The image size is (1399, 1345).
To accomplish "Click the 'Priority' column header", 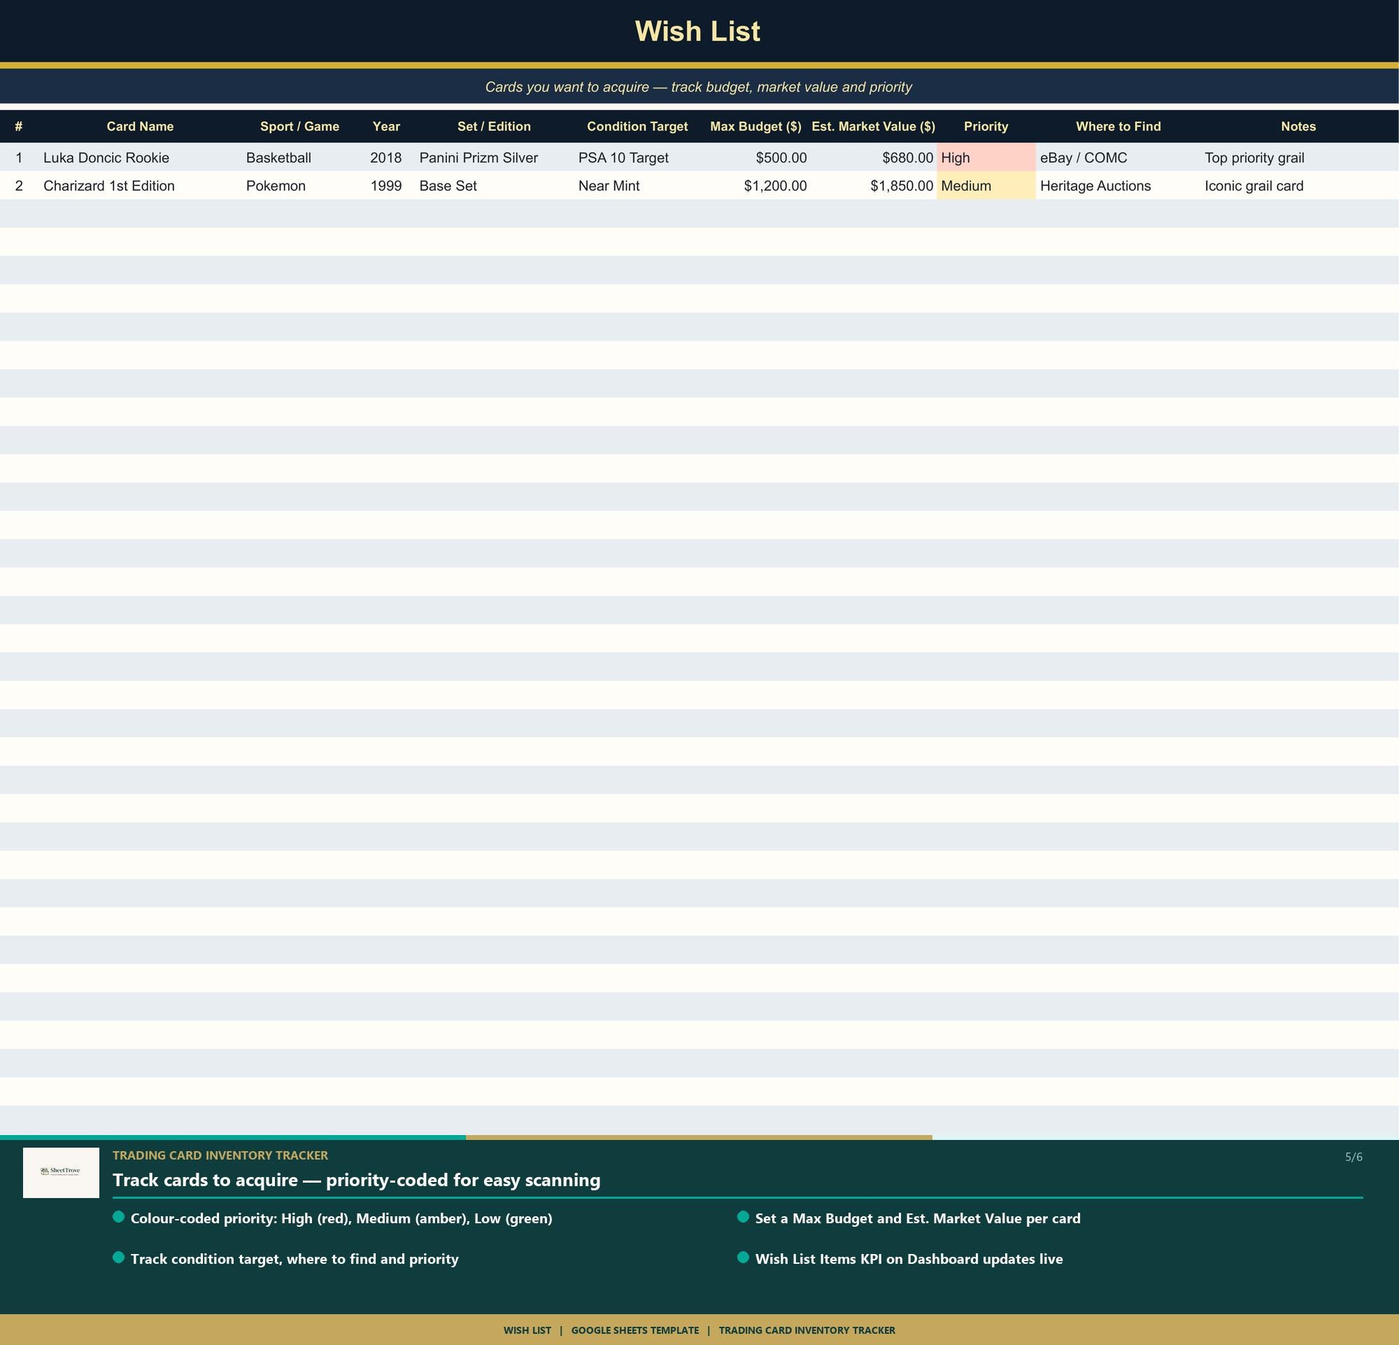I will pyautogui.click(x=986, y=127).
